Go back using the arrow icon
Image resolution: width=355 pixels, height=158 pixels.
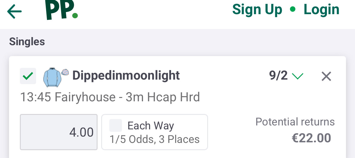pyautogui.click(x=14, y=12)
